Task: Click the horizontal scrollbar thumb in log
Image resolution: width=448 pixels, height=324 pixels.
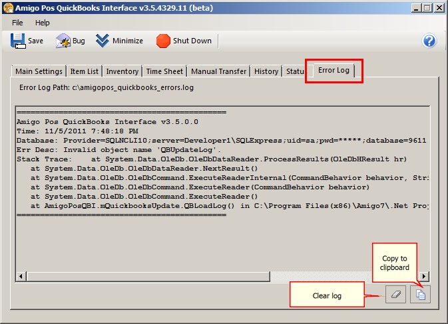Action: (x=148, y=276)
